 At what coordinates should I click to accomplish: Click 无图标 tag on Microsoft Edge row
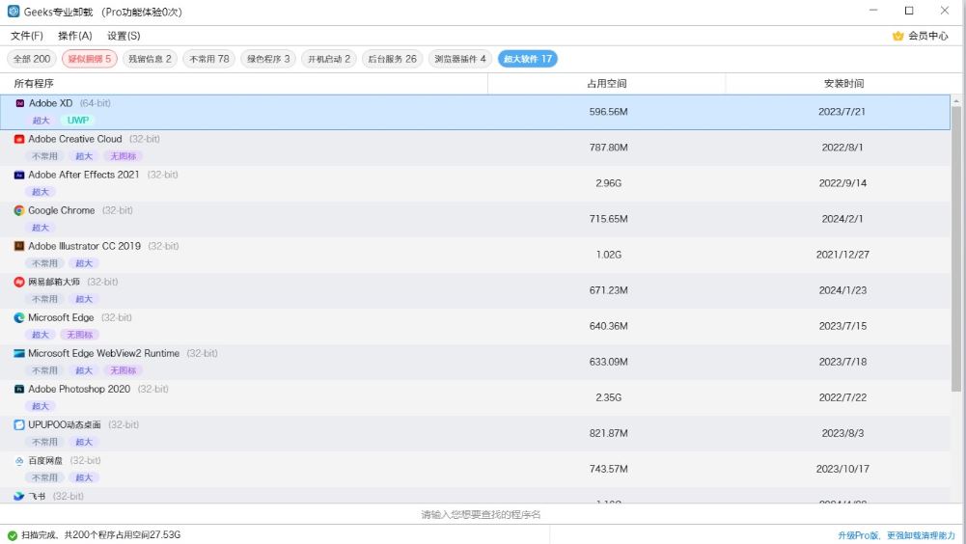tap(80, 335)
